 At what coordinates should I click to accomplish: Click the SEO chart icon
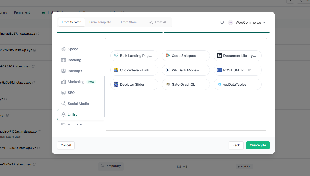pyautogui.click(x=64, y=93)
